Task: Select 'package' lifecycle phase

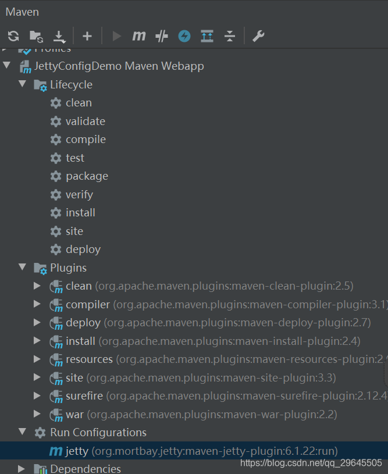Action: point(87,176)
